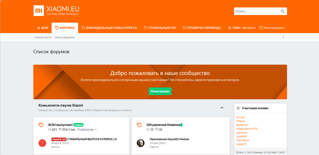Open tomiq75 user profile

(x=241, y=144)
